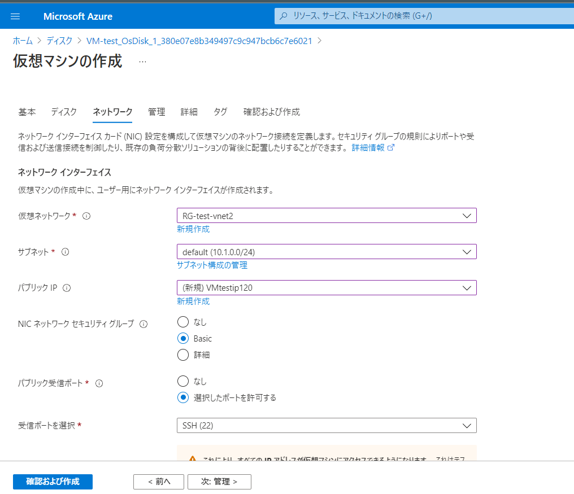Show info tooltip for パブリック IP
The width and height of the screenshot is (574, 494).
point(67,288)
